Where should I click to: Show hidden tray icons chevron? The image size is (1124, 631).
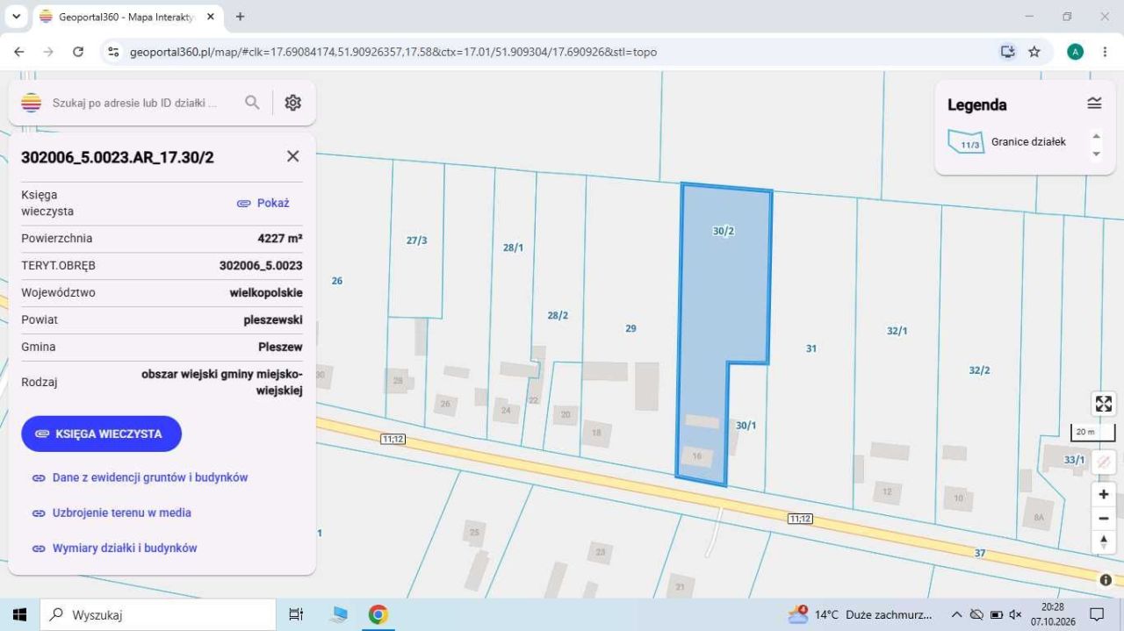coord(956,614)
